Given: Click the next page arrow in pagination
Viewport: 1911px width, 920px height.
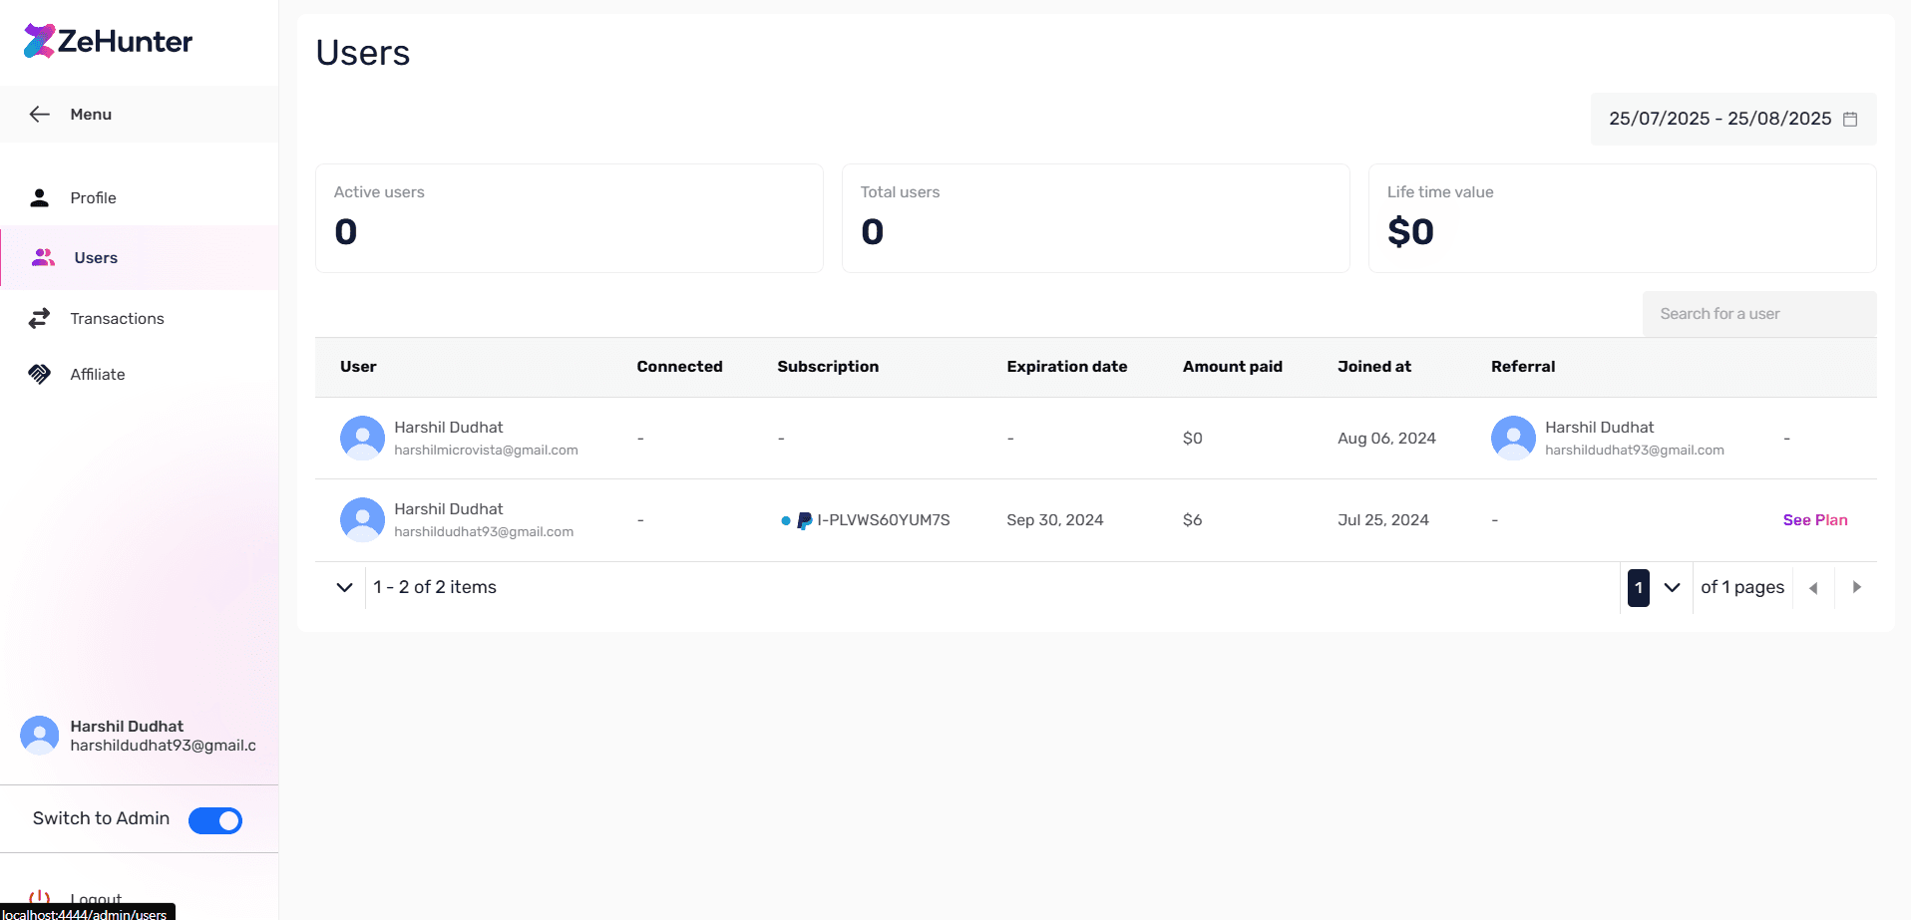Looking at the screenshot, I should click(x=1857, y=587).
